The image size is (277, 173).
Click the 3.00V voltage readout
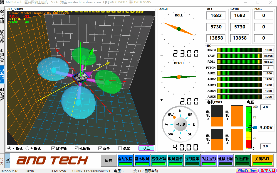click(x=266, y=128)
